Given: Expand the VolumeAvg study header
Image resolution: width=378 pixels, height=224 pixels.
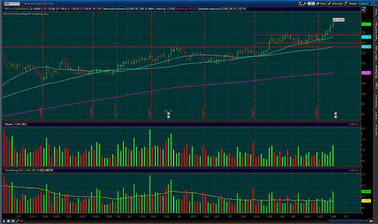Looking at the screenshot, I should point(14,170).
